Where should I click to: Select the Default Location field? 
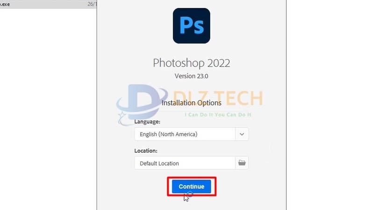click(x=185, y=163)
